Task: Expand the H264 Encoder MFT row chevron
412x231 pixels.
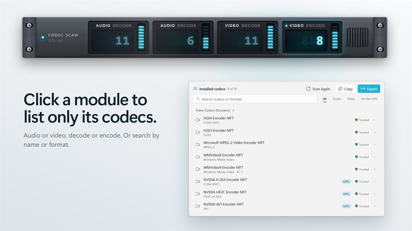Action: [x=375, y=120]
